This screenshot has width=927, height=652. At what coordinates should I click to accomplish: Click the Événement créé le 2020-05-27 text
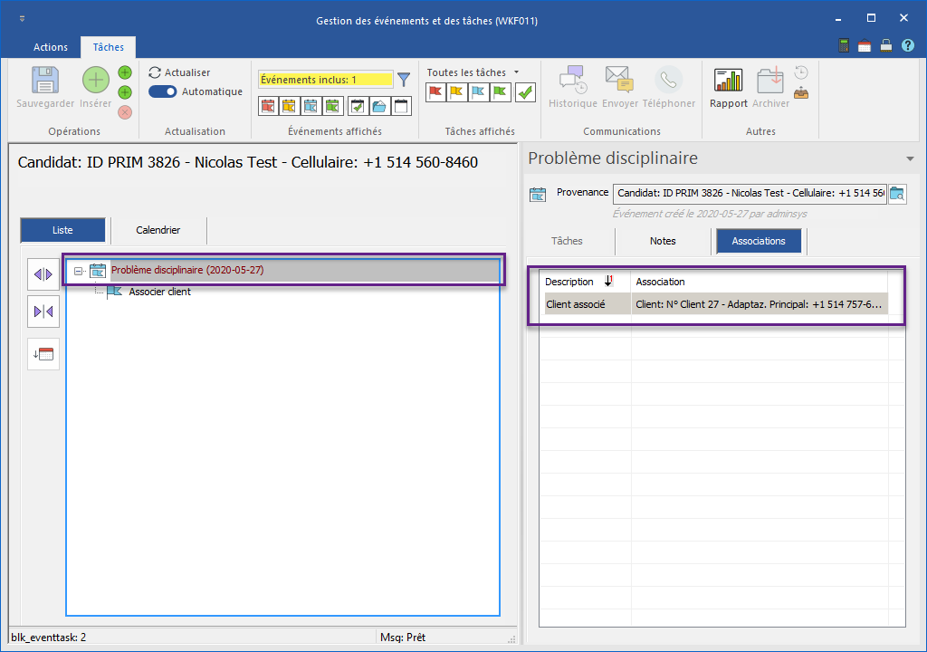(x=710, y=214)
